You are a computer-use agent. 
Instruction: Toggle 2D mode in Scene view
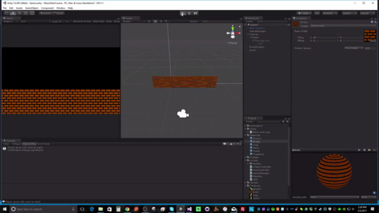(x=149, y=21)
